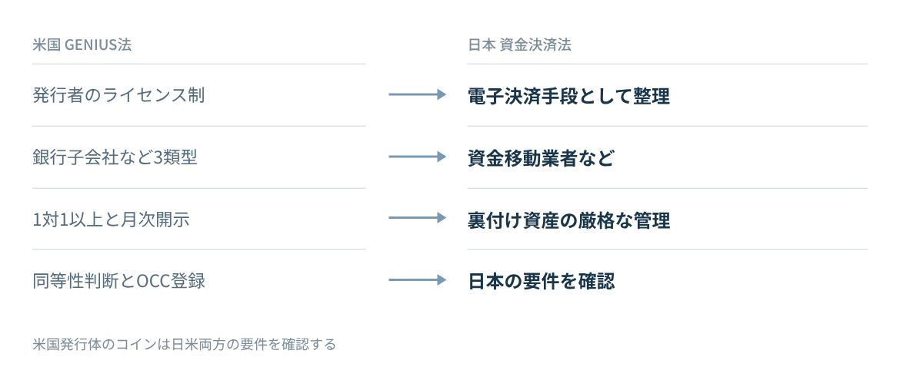This screenshot has height=380, width=900.
Task: Select 電子決済手段として整理 bold text
Action: tap(568, 95)
